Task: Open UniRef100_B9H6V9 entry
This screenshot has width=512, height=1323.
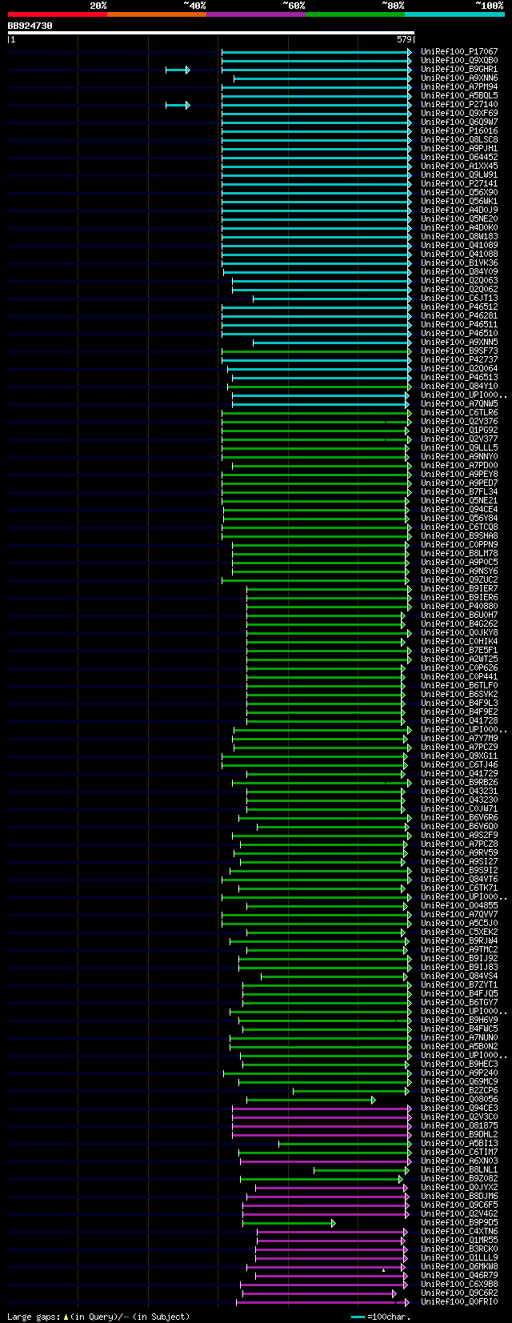Action: tap(459, 1020)
